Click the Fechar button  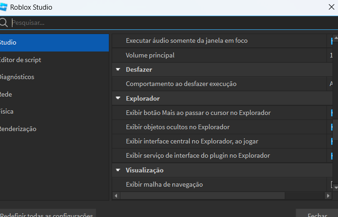(x=317, y=214)
